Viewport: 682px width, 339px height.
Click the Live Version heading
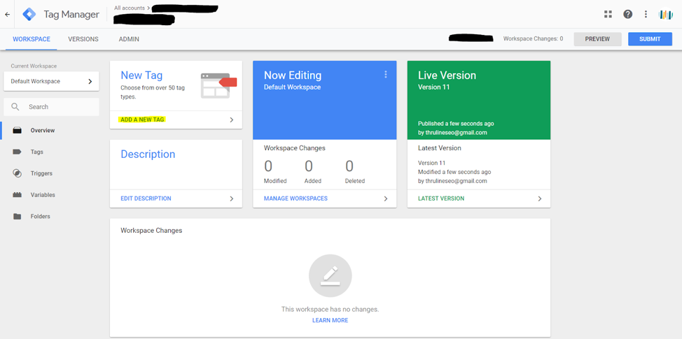[447, 75]
